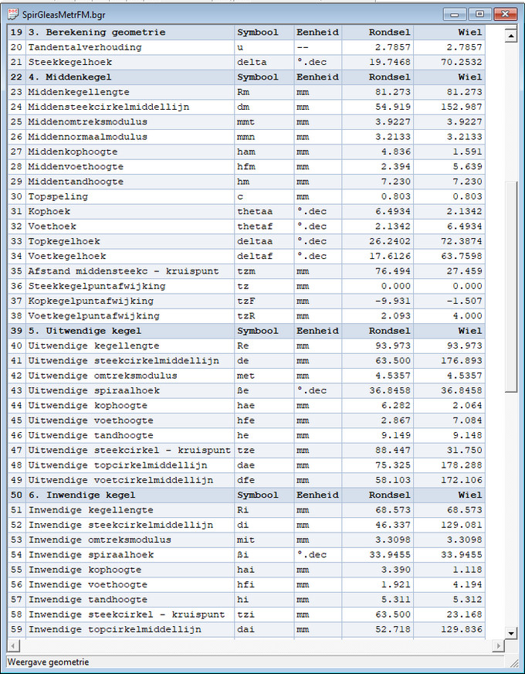Select 'Inwendige steekcirkel - kruispunt' row label
Image resolution: width=525 pixels, height=674 pixels.
click(x=127, y=614)
